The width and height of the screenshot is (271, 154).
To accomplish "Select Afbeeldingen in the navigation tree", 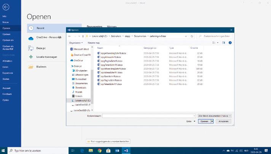I will pos(80,75).
